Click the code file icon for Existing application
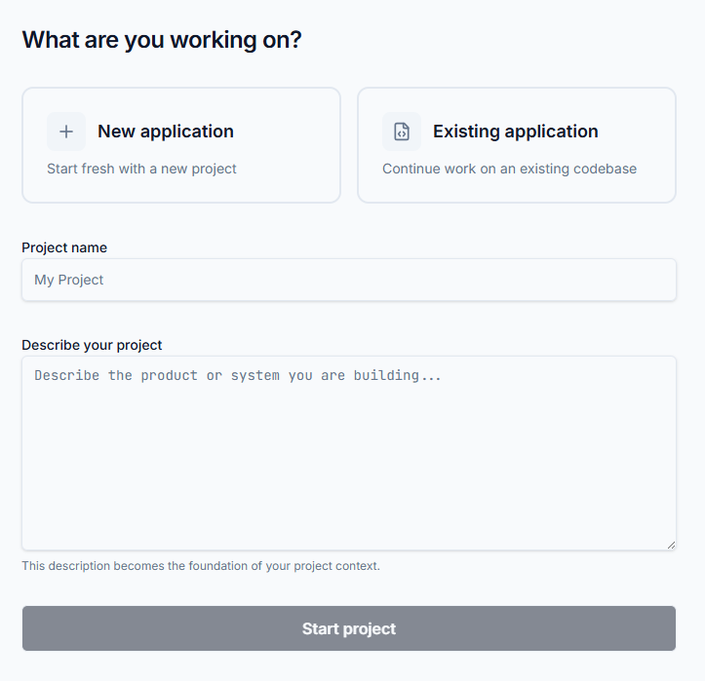This screenshot has height=681, width=705. click(402, 132)
